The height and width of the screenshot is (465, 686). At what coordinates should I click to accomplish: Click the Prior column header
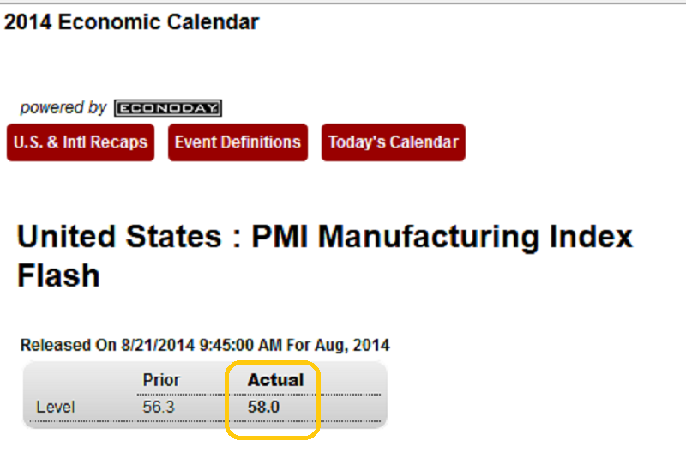[161, 380]
